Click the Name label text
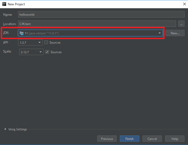Screen dimensions: 188x145 click(x=8, y=15)
